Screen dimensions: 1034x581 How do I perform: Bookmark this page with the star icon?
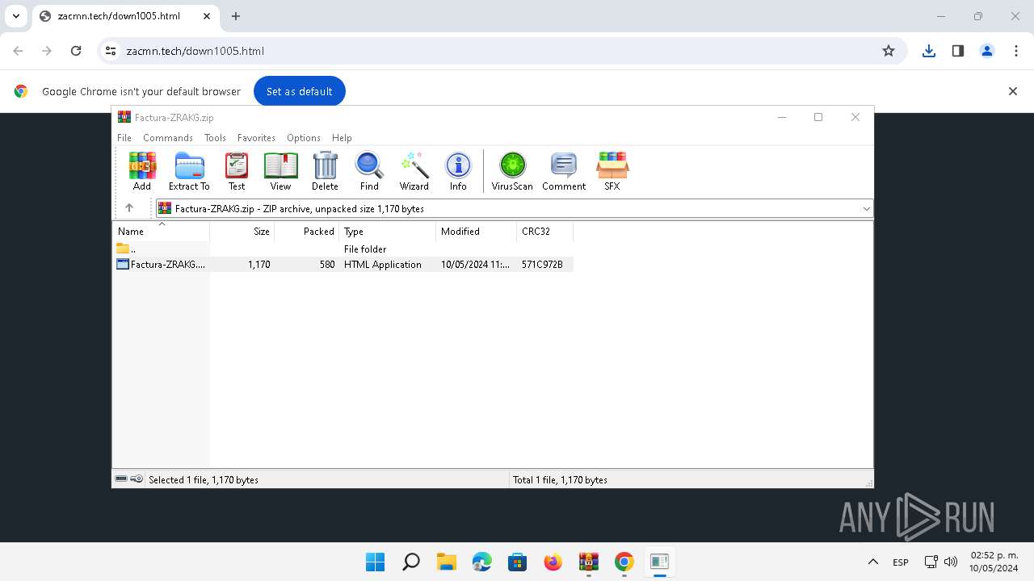(x=889, y=51)
